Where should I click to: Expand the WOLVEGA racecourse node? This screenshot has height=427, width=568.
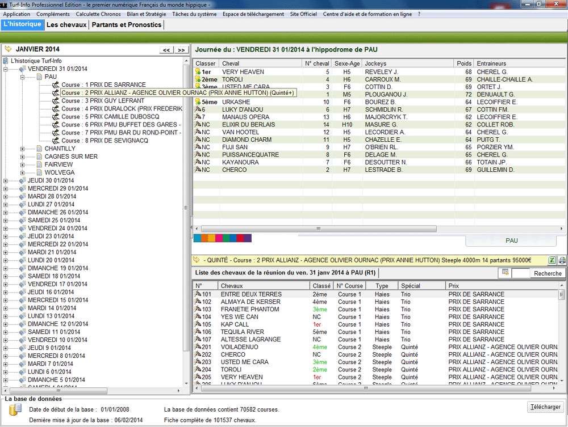click(23, 172)
